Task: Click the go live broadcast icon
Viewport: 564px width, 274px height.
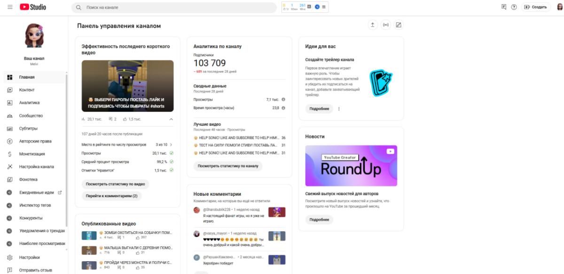Action: pos(386,25)
